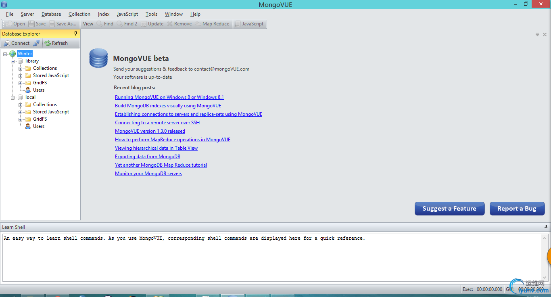Open the Tools menu
The height and width of the screenshot is (297, 551).
point(152,14)
